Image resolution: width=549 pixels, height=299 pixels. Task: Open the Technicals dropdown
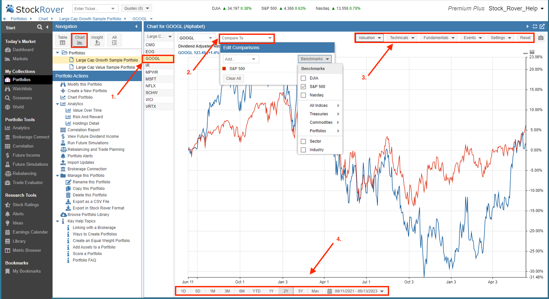point(402,38)
